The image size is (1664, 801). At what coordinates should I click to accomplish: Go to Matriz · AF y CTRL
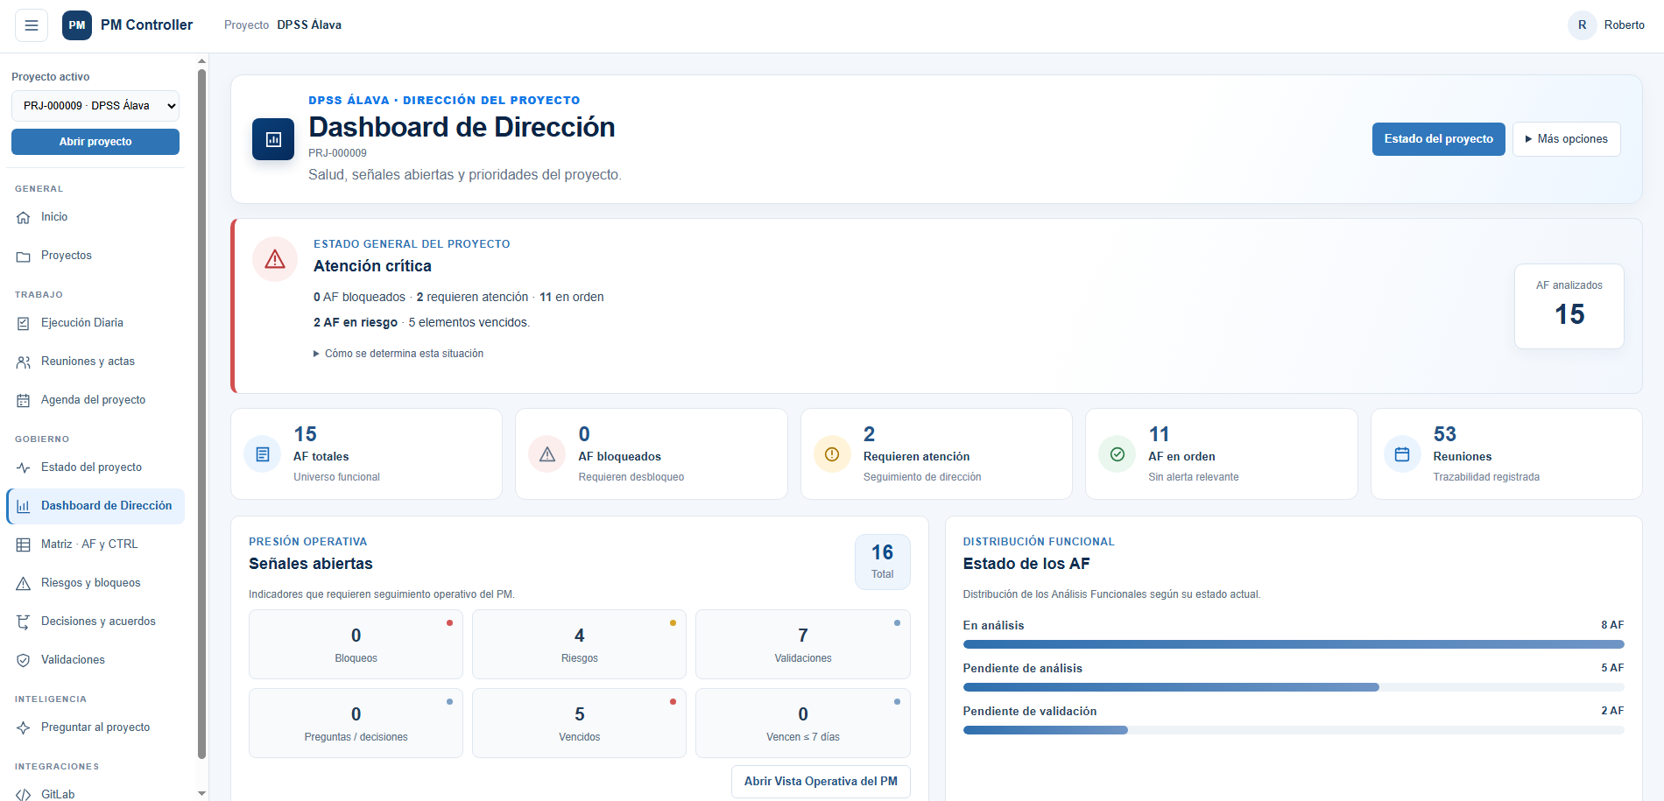point(95,545)
